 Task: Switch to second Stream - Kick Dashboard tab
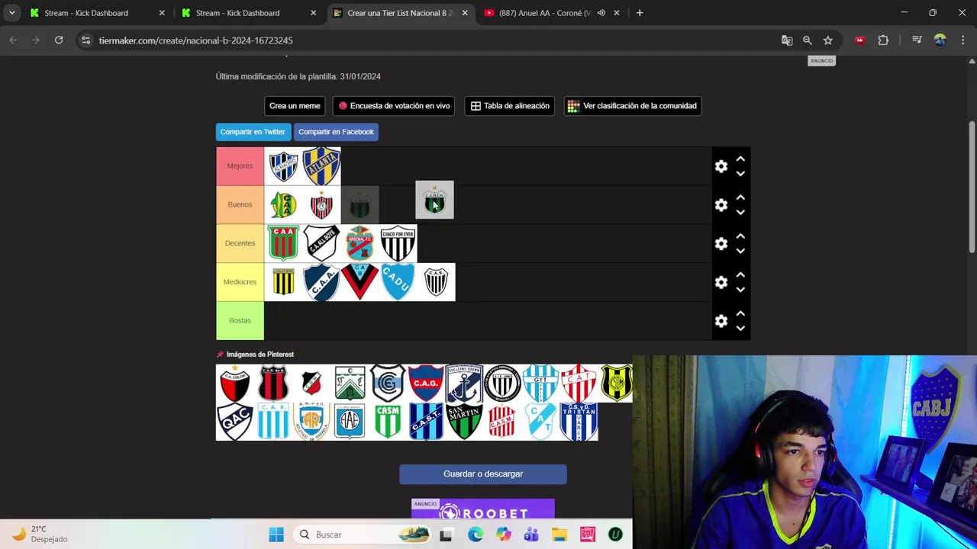pyautogui.click(x=249, y=13)
